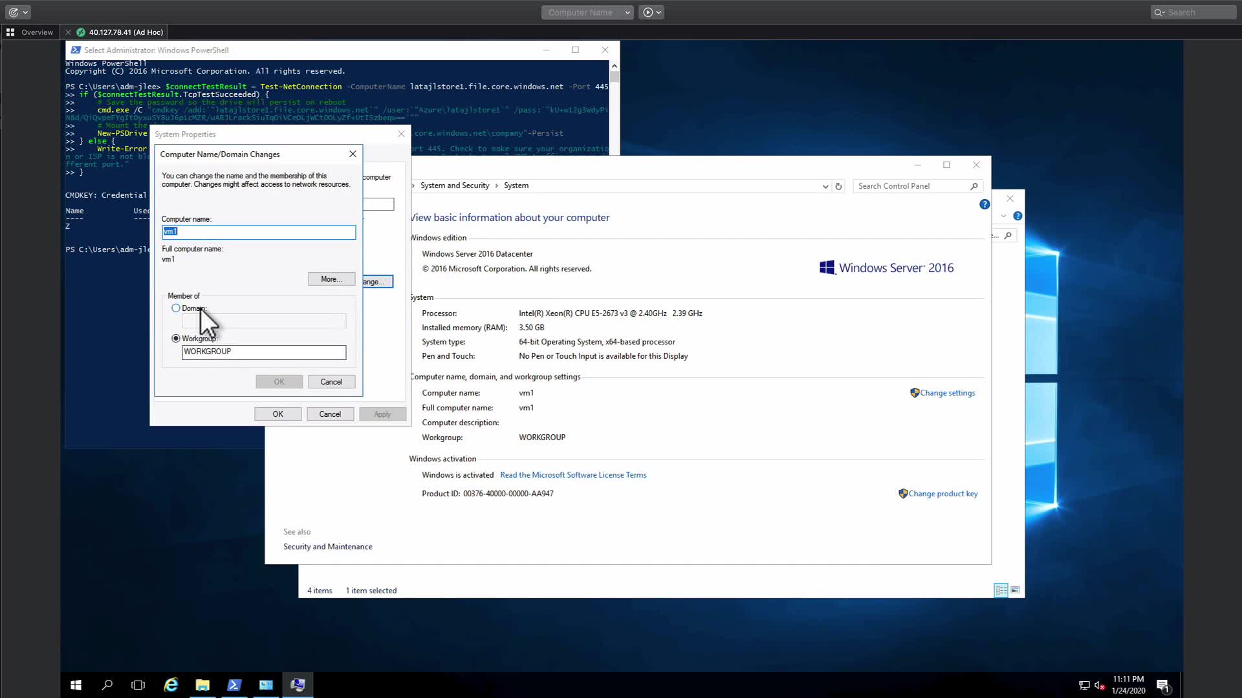Click the PowerShell vertical scrollbar thumb
The width and height of the screenshot is (1242, 698).
(x=614, y=77)
